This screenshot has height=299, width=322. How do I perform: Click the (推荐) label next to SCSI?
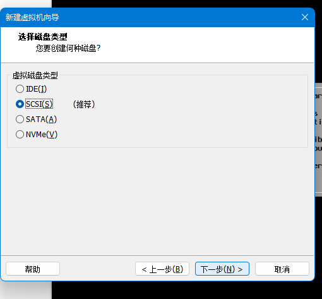[84, 104]
